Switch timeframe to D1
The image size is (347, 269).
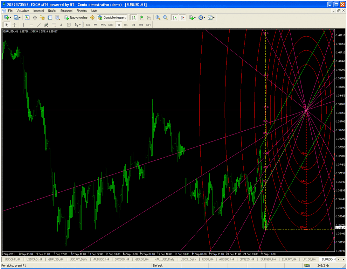[x=133, y=25]
